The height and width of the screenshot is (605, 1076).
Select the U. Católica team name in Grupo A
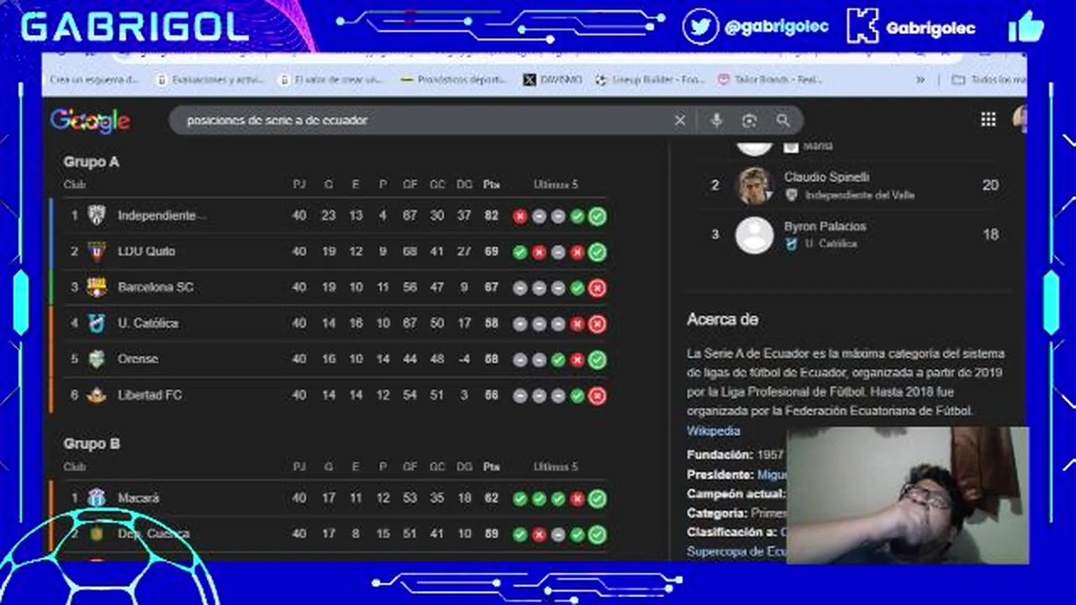tap(148, 323)
